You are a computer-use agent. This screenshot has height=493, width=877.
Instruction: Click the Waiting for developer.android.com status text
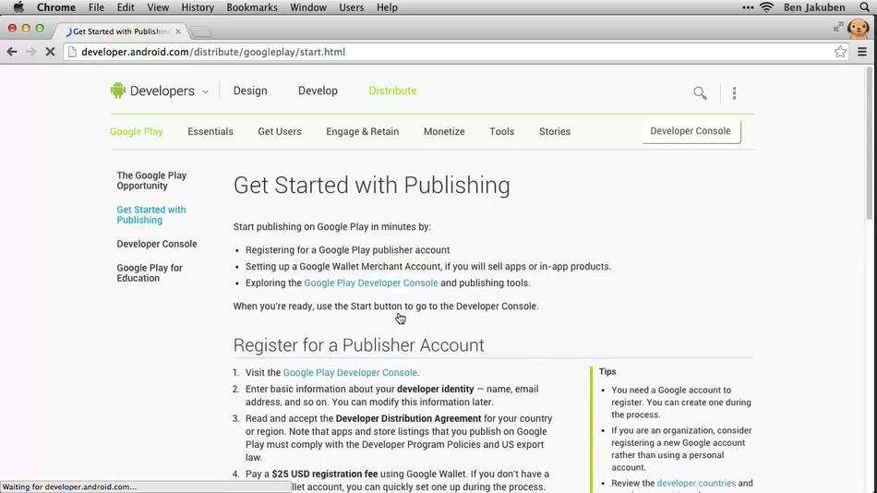pos(69,487)
